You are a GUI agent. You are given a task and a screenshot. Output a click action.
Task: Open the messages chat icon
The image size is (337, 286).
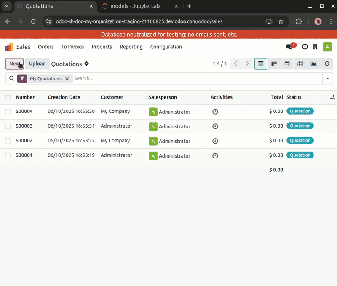pos(289,47)
